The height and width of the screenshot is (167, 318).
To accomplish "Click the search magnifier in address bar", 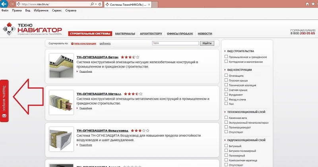I will 92,4.
